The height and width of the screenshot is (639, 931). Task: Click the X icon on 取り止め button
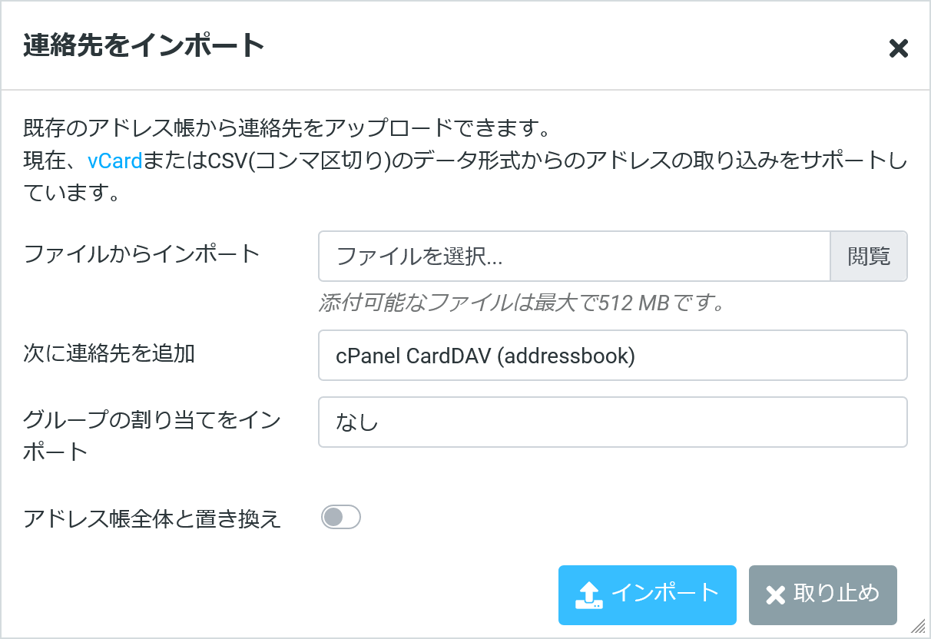(776, 594)
